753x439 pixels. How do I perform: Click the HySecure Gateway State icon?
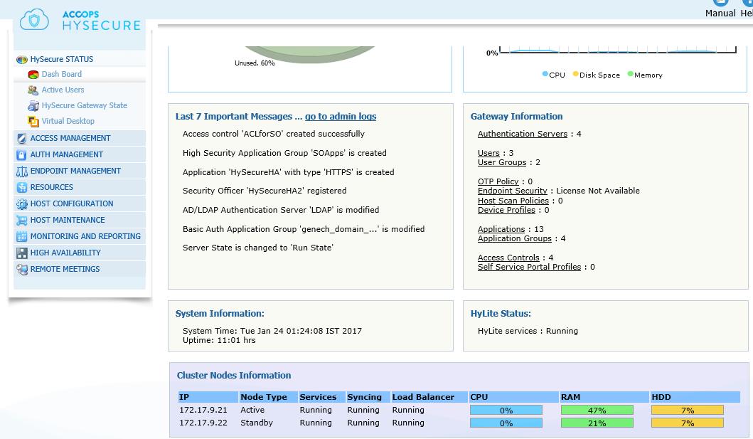click(x=33, y=106)
